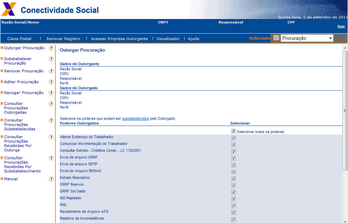
Task: Click the scrollbar up arrow
Action: (x=345, y=48)
